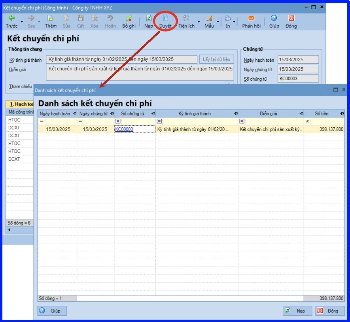Click the Bỏ ghi unpost icon

click(129, 18)
